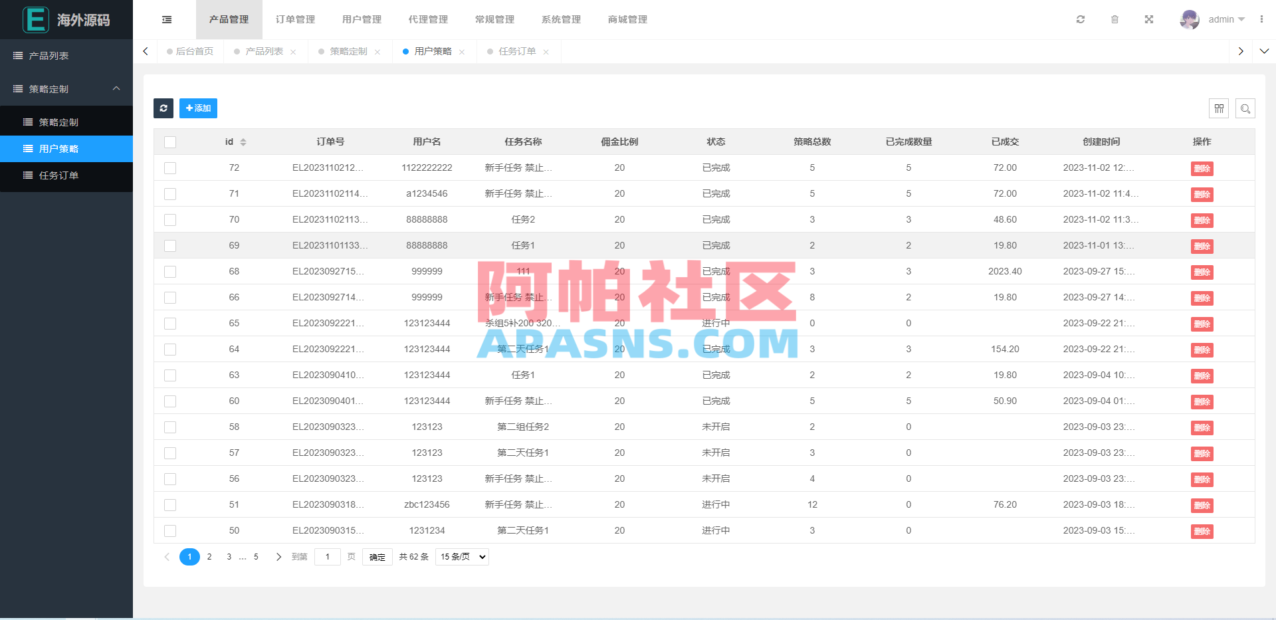Open the admin account dropdown

point(1223,19)
